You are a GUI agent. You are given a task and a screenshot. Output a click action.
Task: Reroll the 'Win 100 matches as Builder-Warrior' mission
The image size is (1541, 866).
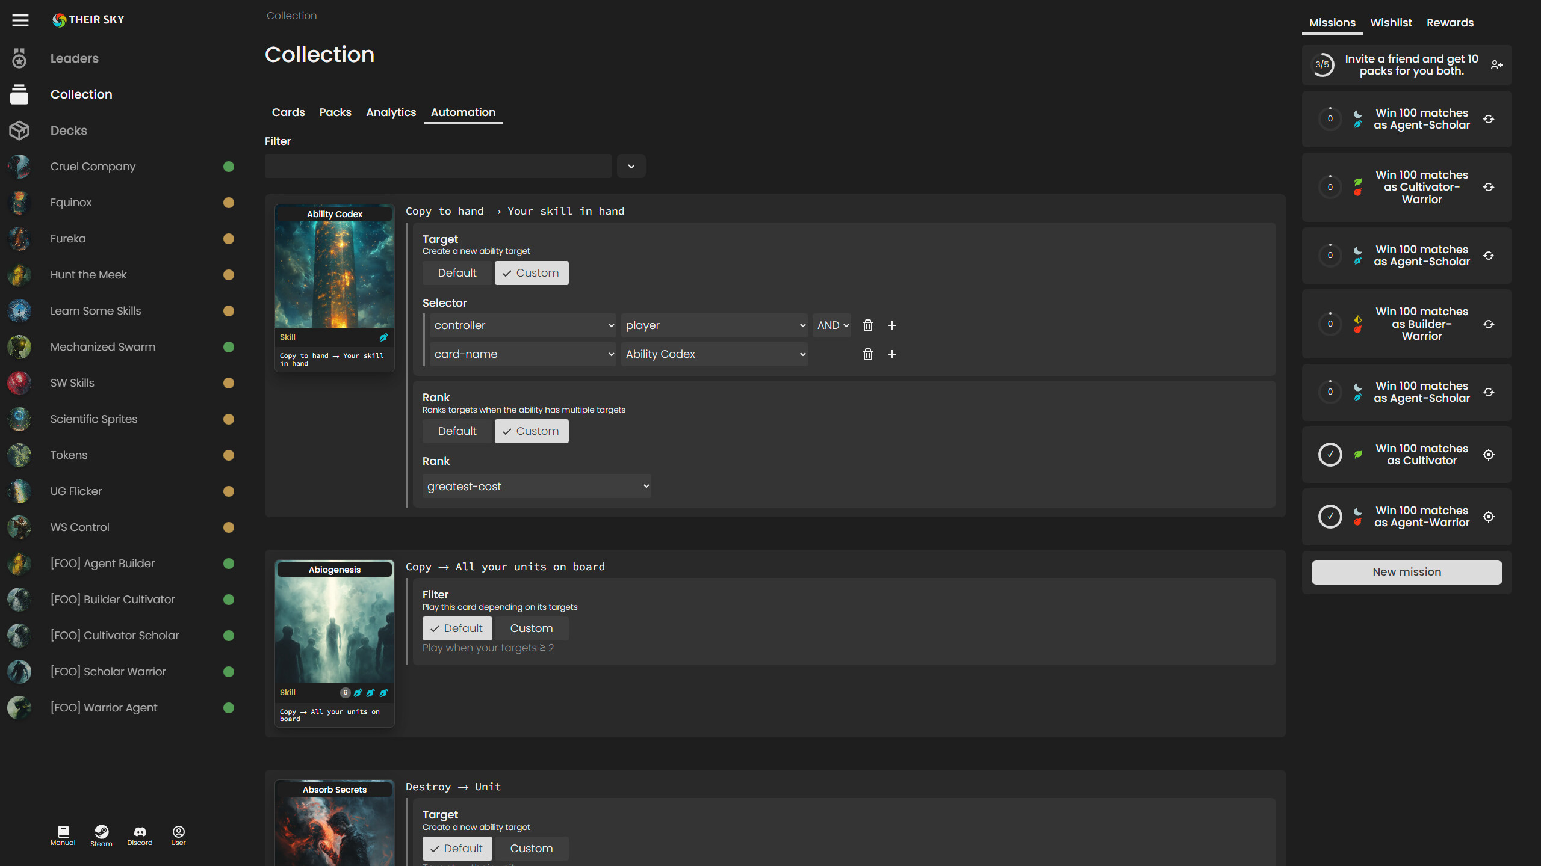1489,324
